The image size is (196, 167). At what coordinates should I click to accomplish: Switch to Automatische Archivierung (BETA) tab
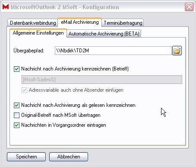(x=104, y=34)
